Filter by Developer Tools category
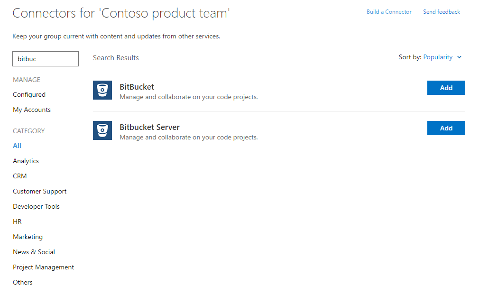Image resolution: width=479 pixels, height=295 pixels. click(x=36, y=206)
